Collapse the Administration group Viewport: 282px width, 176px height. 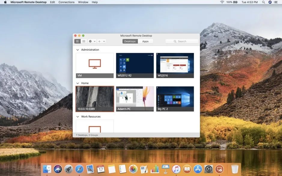pos(77,50)
